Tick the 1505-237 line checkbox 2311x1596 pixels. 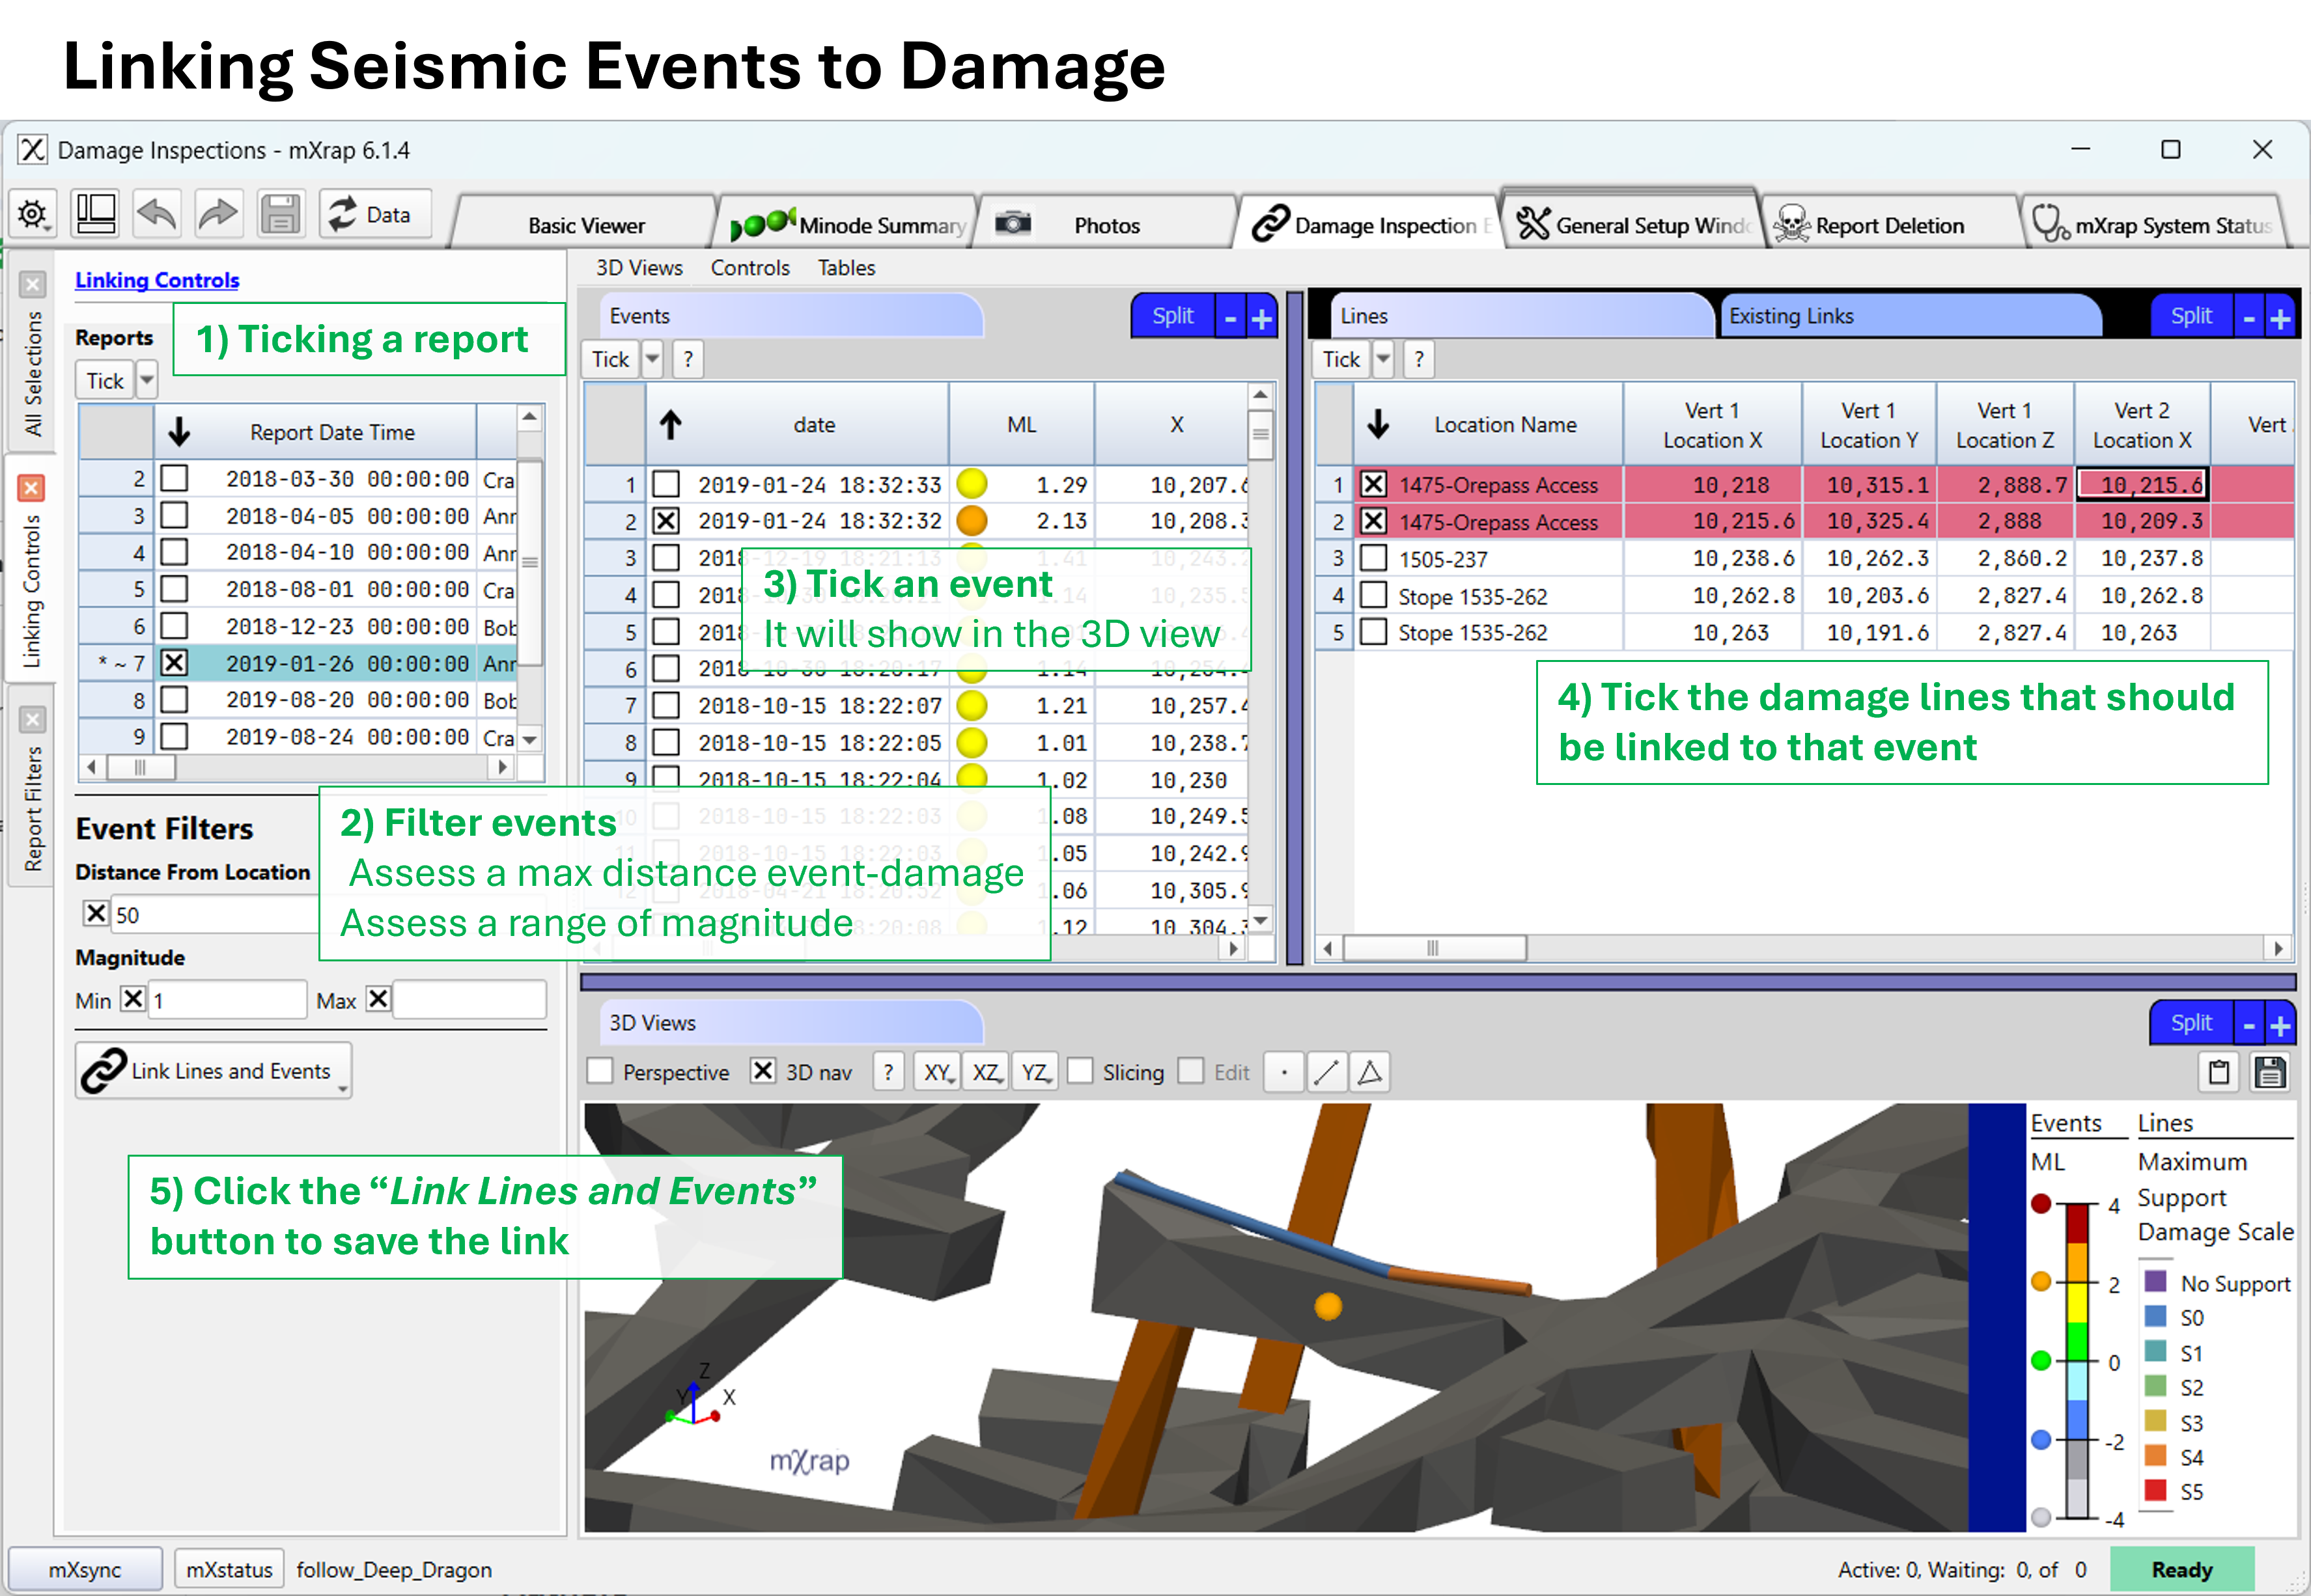(1373, 558)
